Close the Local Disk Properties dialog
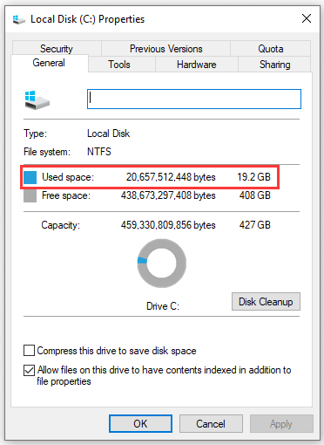 point(307,18)
